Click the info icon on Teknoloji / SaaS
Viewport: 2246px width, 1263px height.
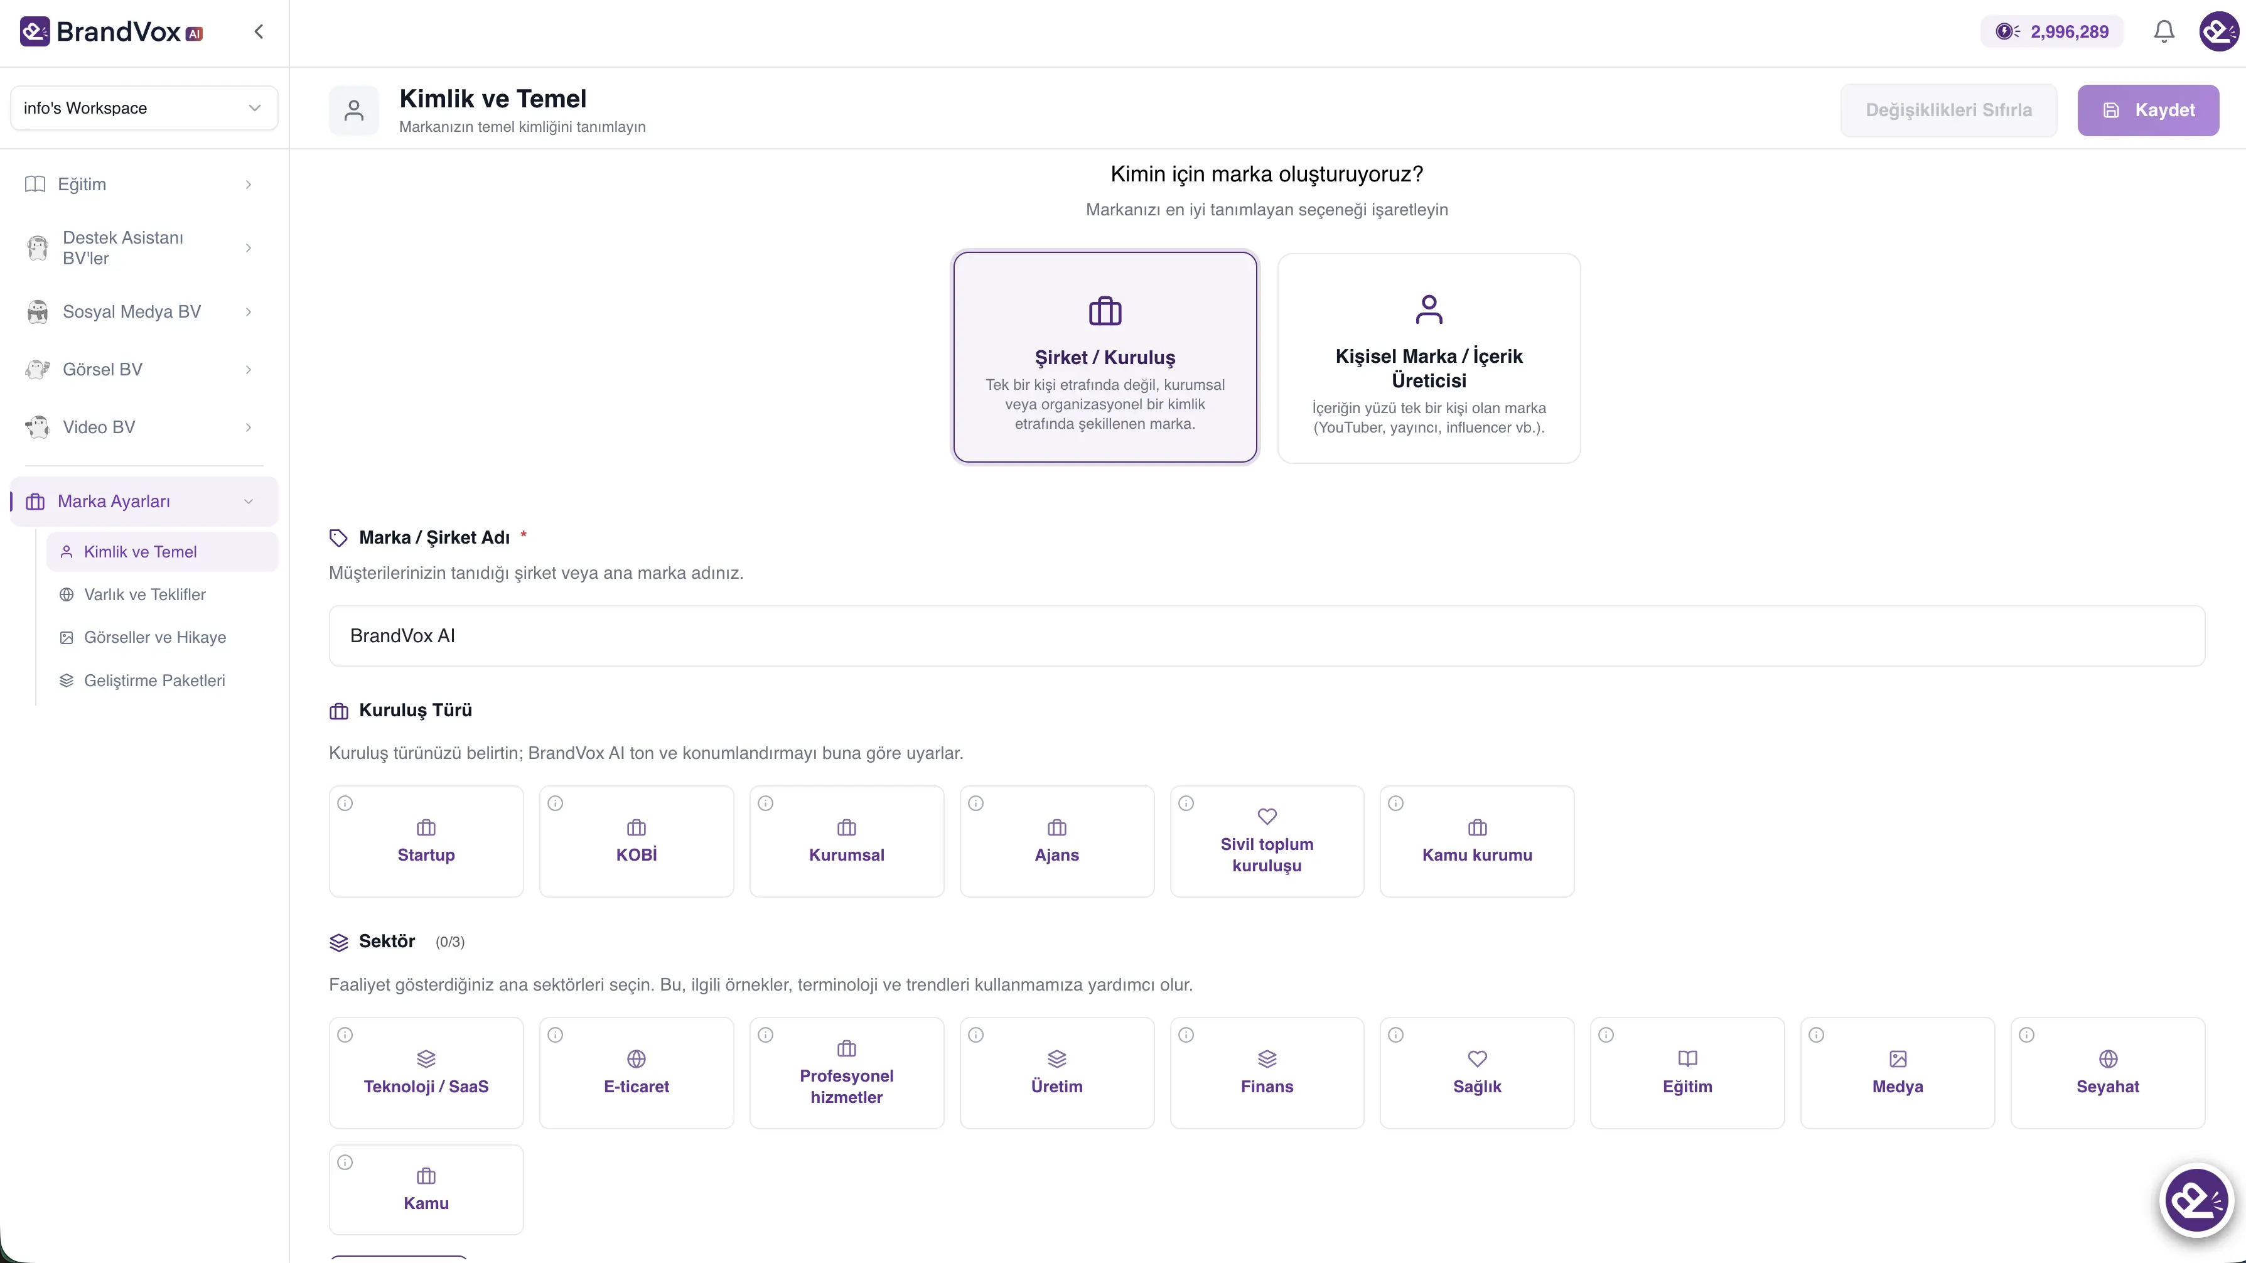345,1035
